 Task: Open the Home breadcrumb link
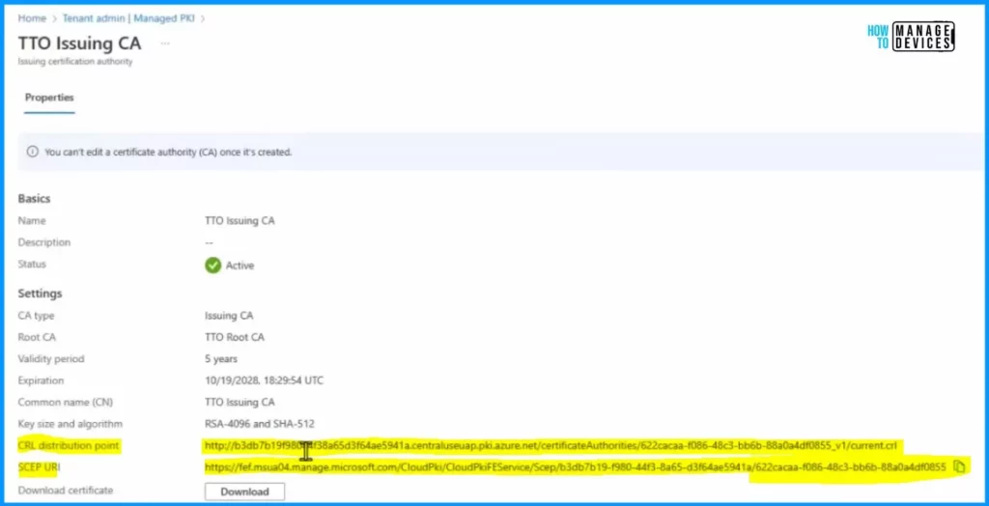pos(32,18)
